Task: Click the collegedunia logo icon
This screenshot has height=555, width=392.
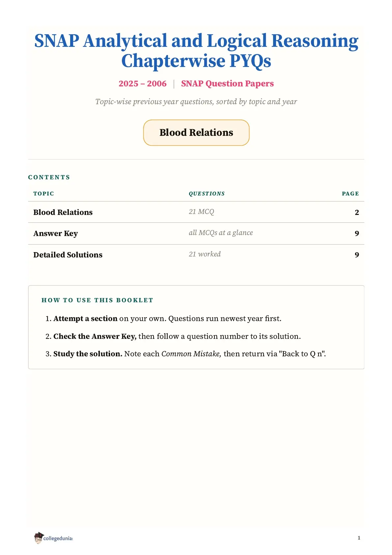Action: tap(53, 538)
